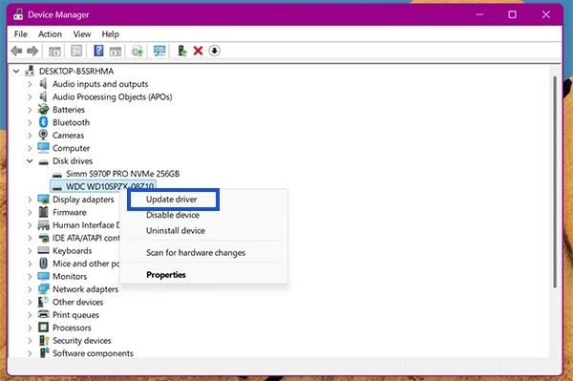Show the action pane toolbar icon
The image size is (573, 381).
click(116, 51)
